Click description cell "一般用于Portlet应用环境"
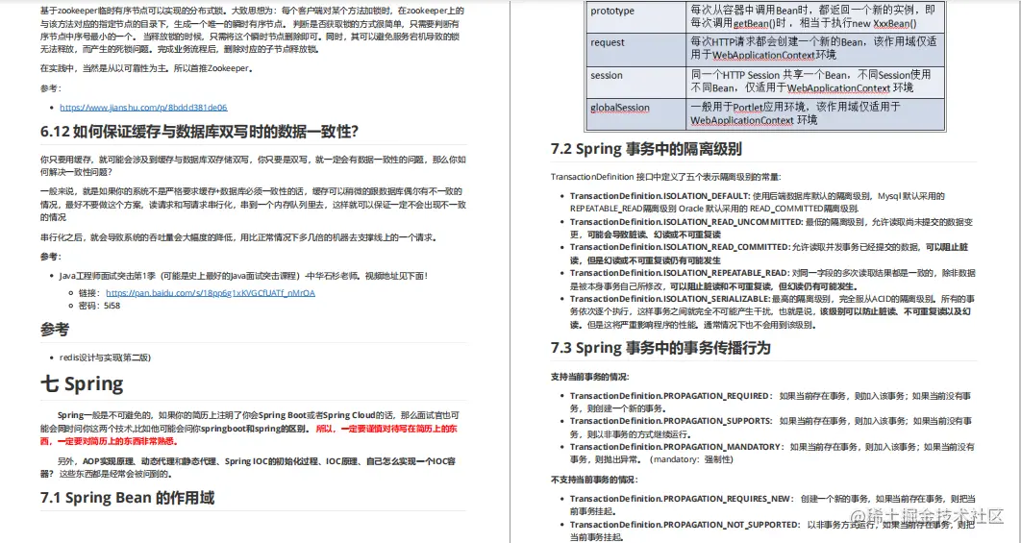This screenshot has width=1021, height=543. (814, 114)
